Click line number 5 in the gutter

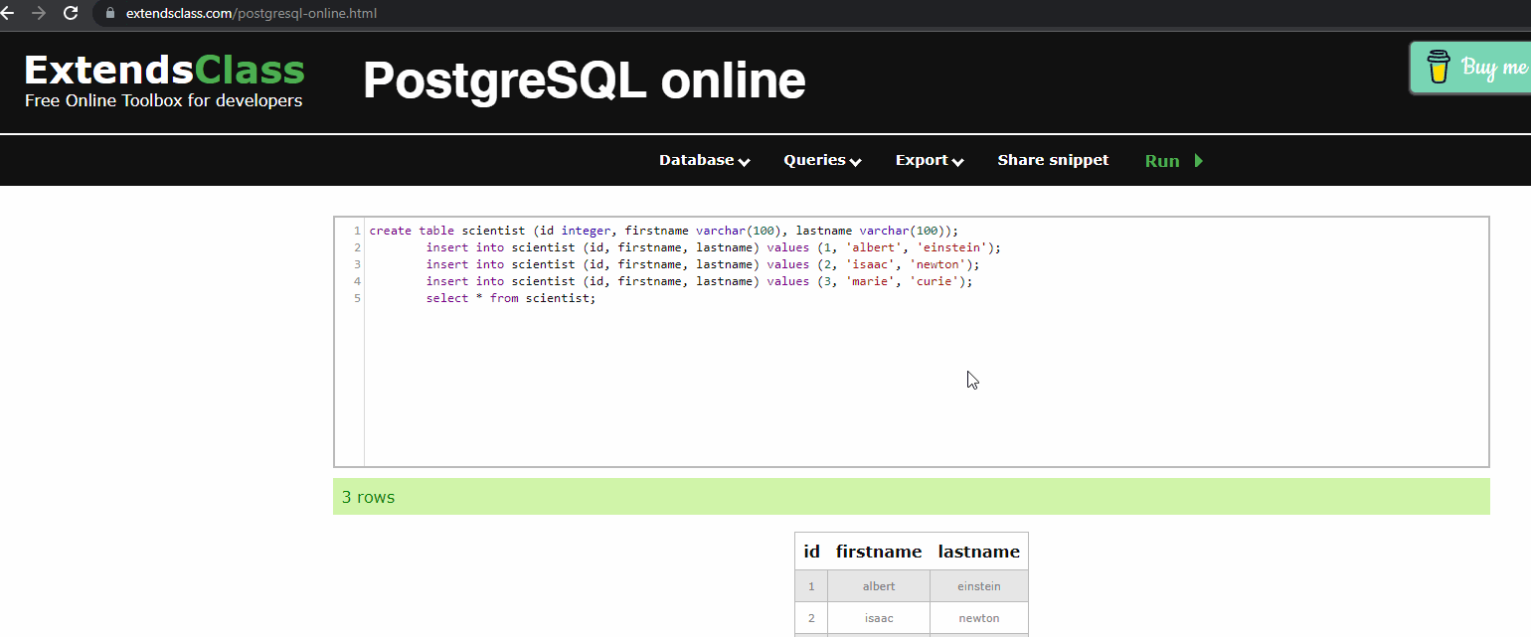click(357, 298)
